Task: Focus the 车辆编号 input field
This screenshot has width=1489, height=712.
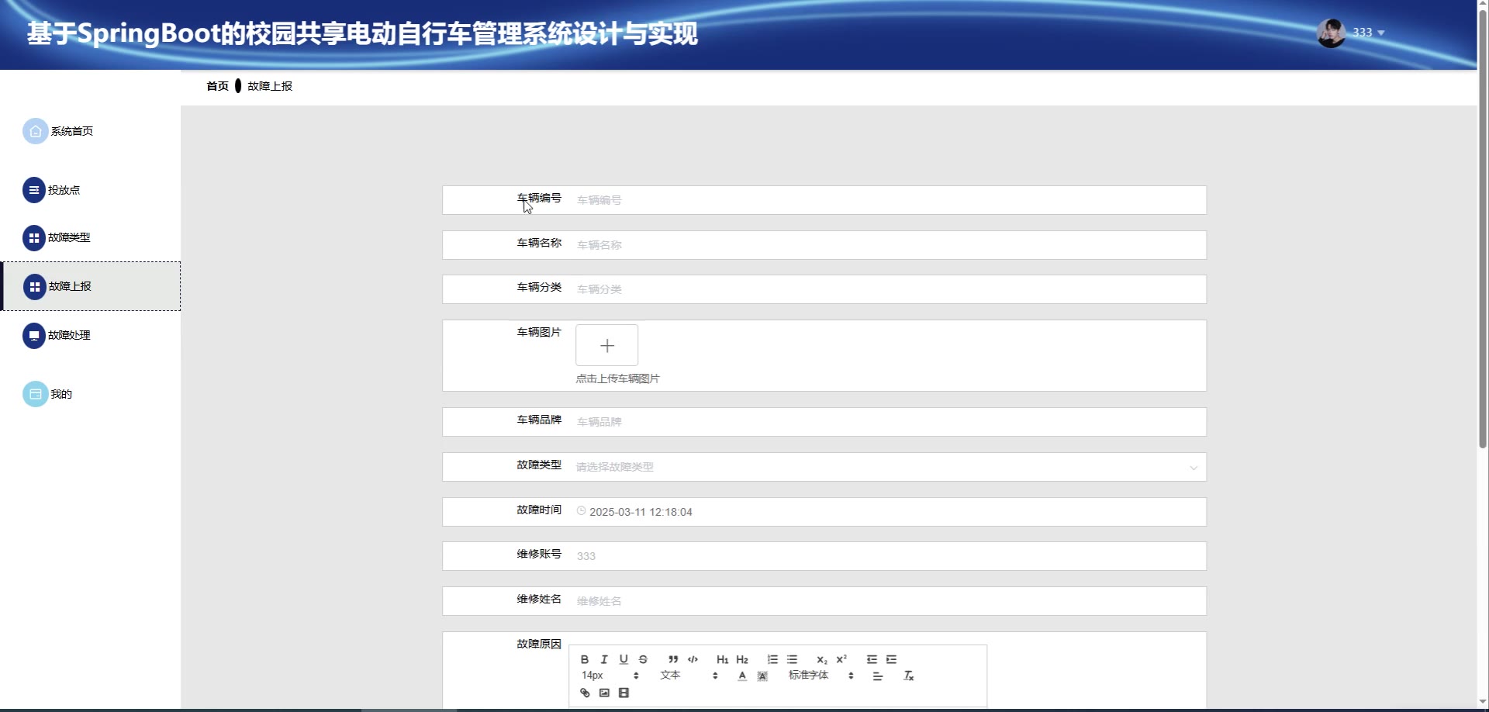Action: coord(886,200)
